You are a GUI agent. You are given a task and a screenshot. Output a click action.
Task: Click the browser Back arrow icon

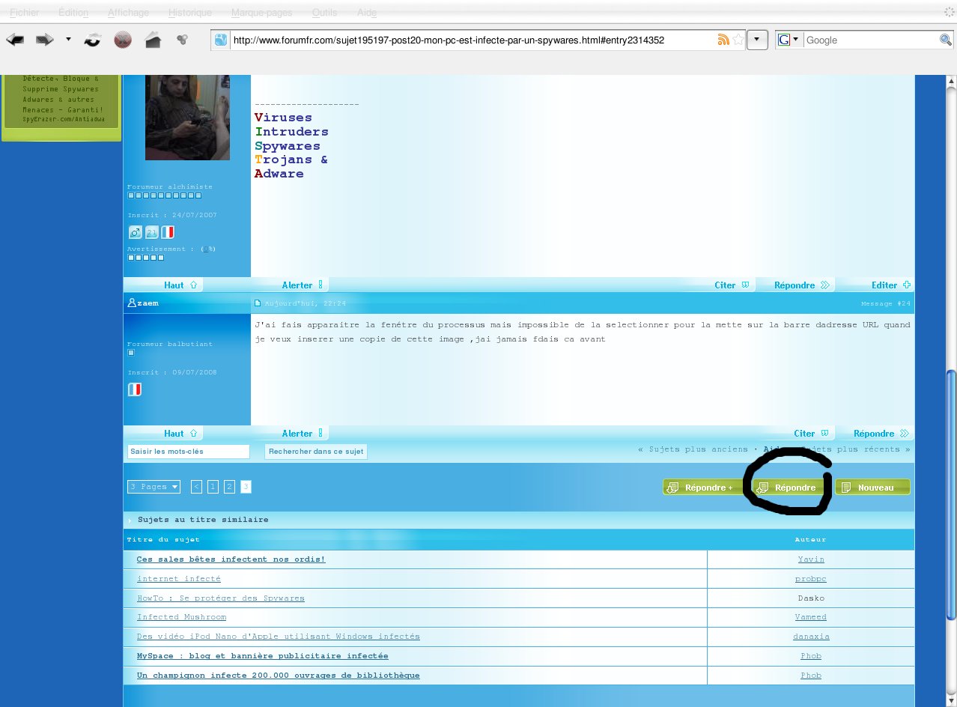(x=16, y=40)
